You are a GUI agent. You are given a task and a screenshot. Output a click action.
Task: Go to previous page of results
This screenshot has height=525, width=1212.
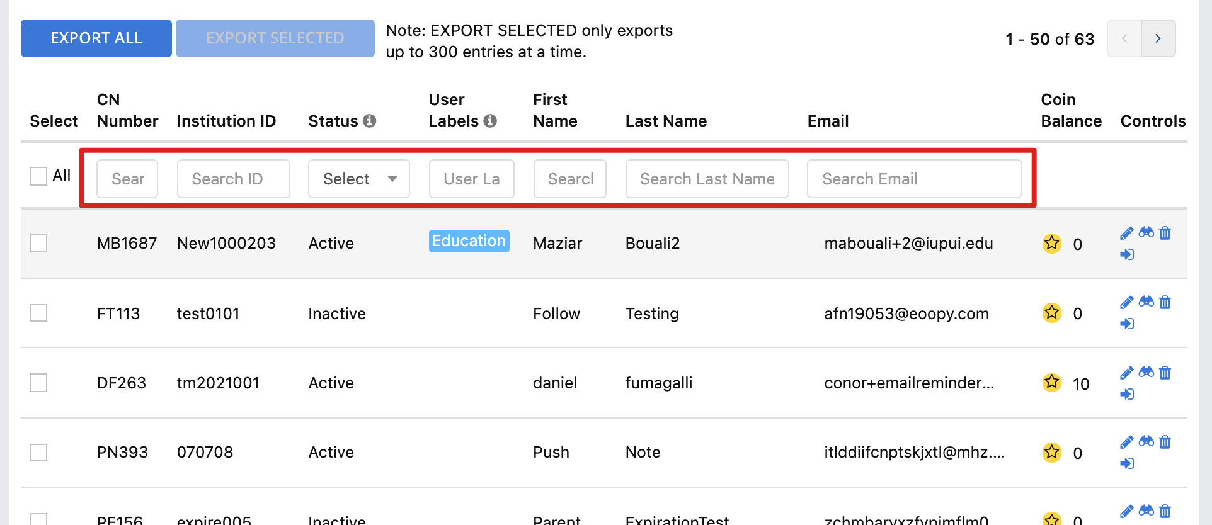[x=1124, y=38]
